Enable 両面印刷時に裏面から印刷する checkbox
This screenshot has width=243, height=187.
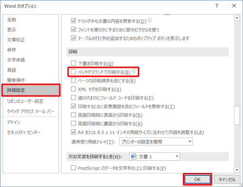point(73,124)
